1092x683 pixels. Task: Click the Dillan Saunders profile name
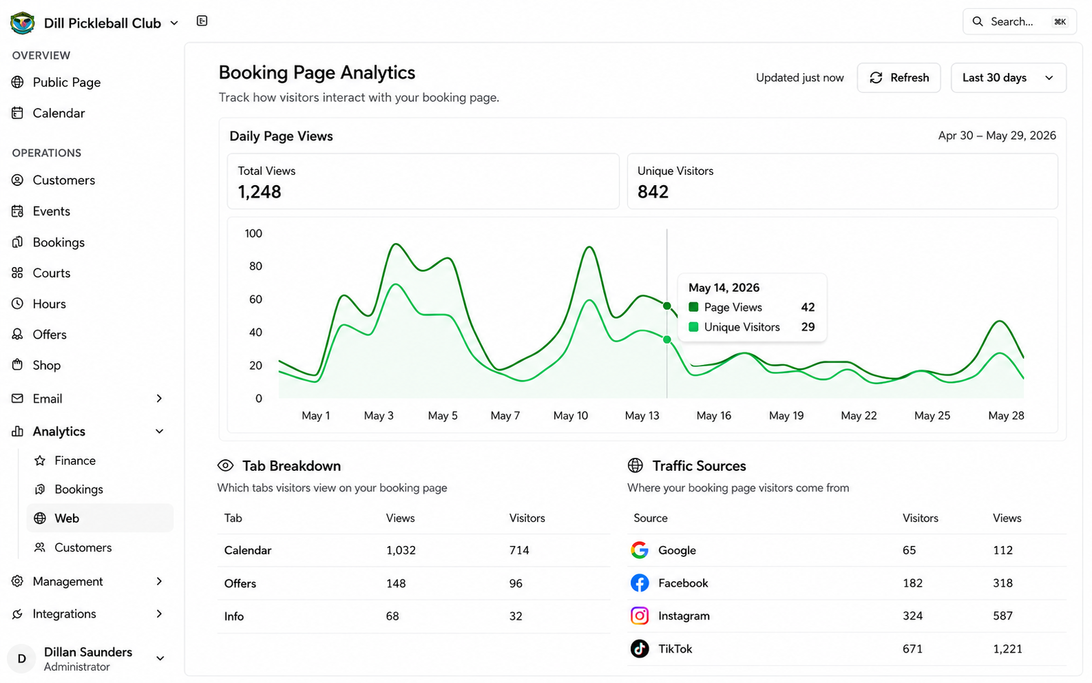[x=88, y=652]
